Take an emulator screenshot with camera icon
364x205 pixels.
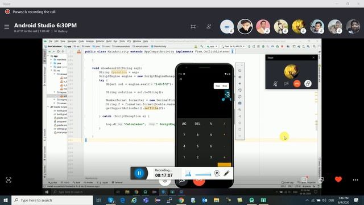tap(240, 103)
